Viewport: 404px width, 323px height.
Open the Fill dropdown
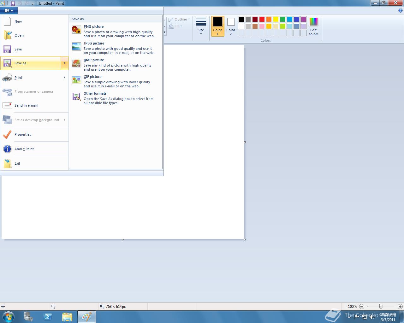pos(176,26)
